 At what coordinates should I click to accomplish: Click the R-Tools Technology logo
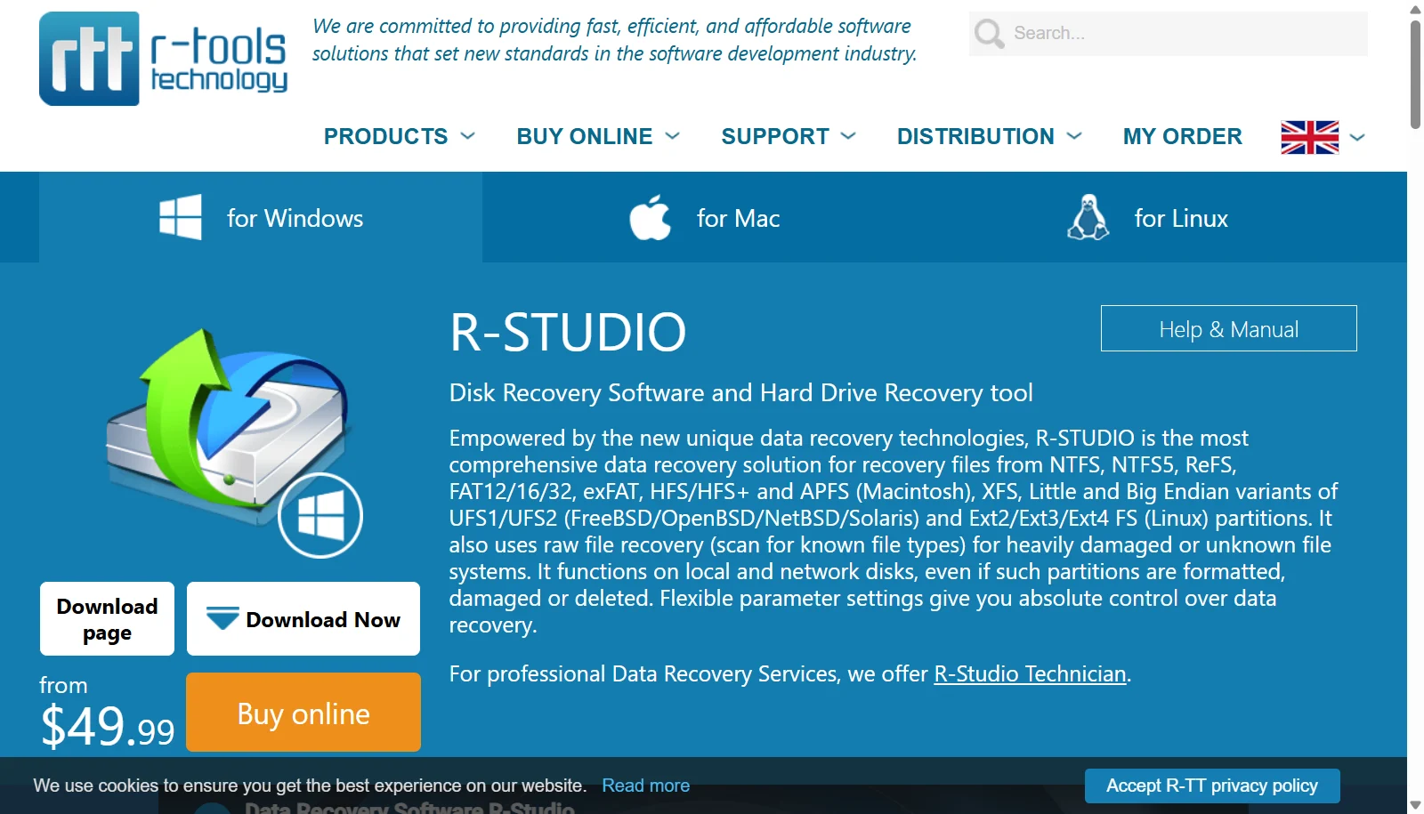click(164, 59)
